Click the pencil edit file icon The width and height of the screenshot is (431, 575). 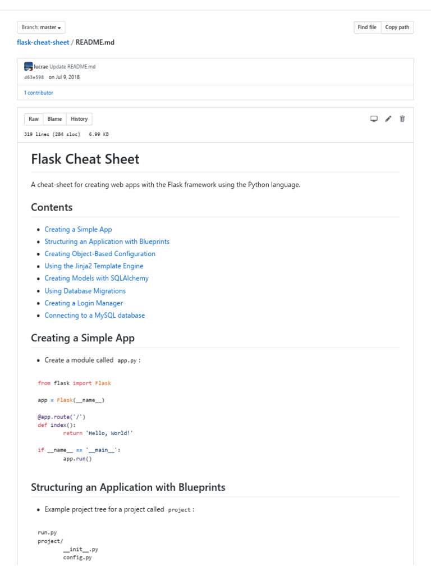(388, 118)
